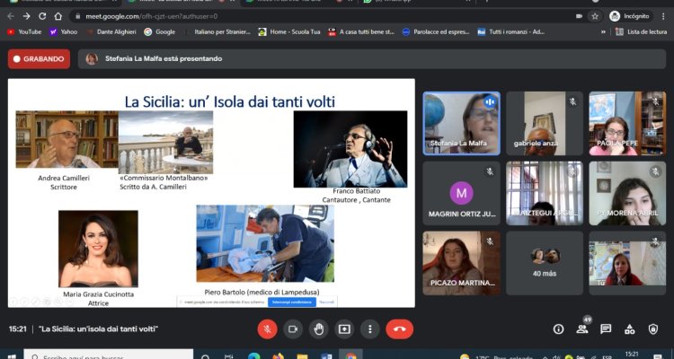Click the muted mic icon on PY MORENA ABRIL tile
Screen dimensions: 674x359
(655, 171)
